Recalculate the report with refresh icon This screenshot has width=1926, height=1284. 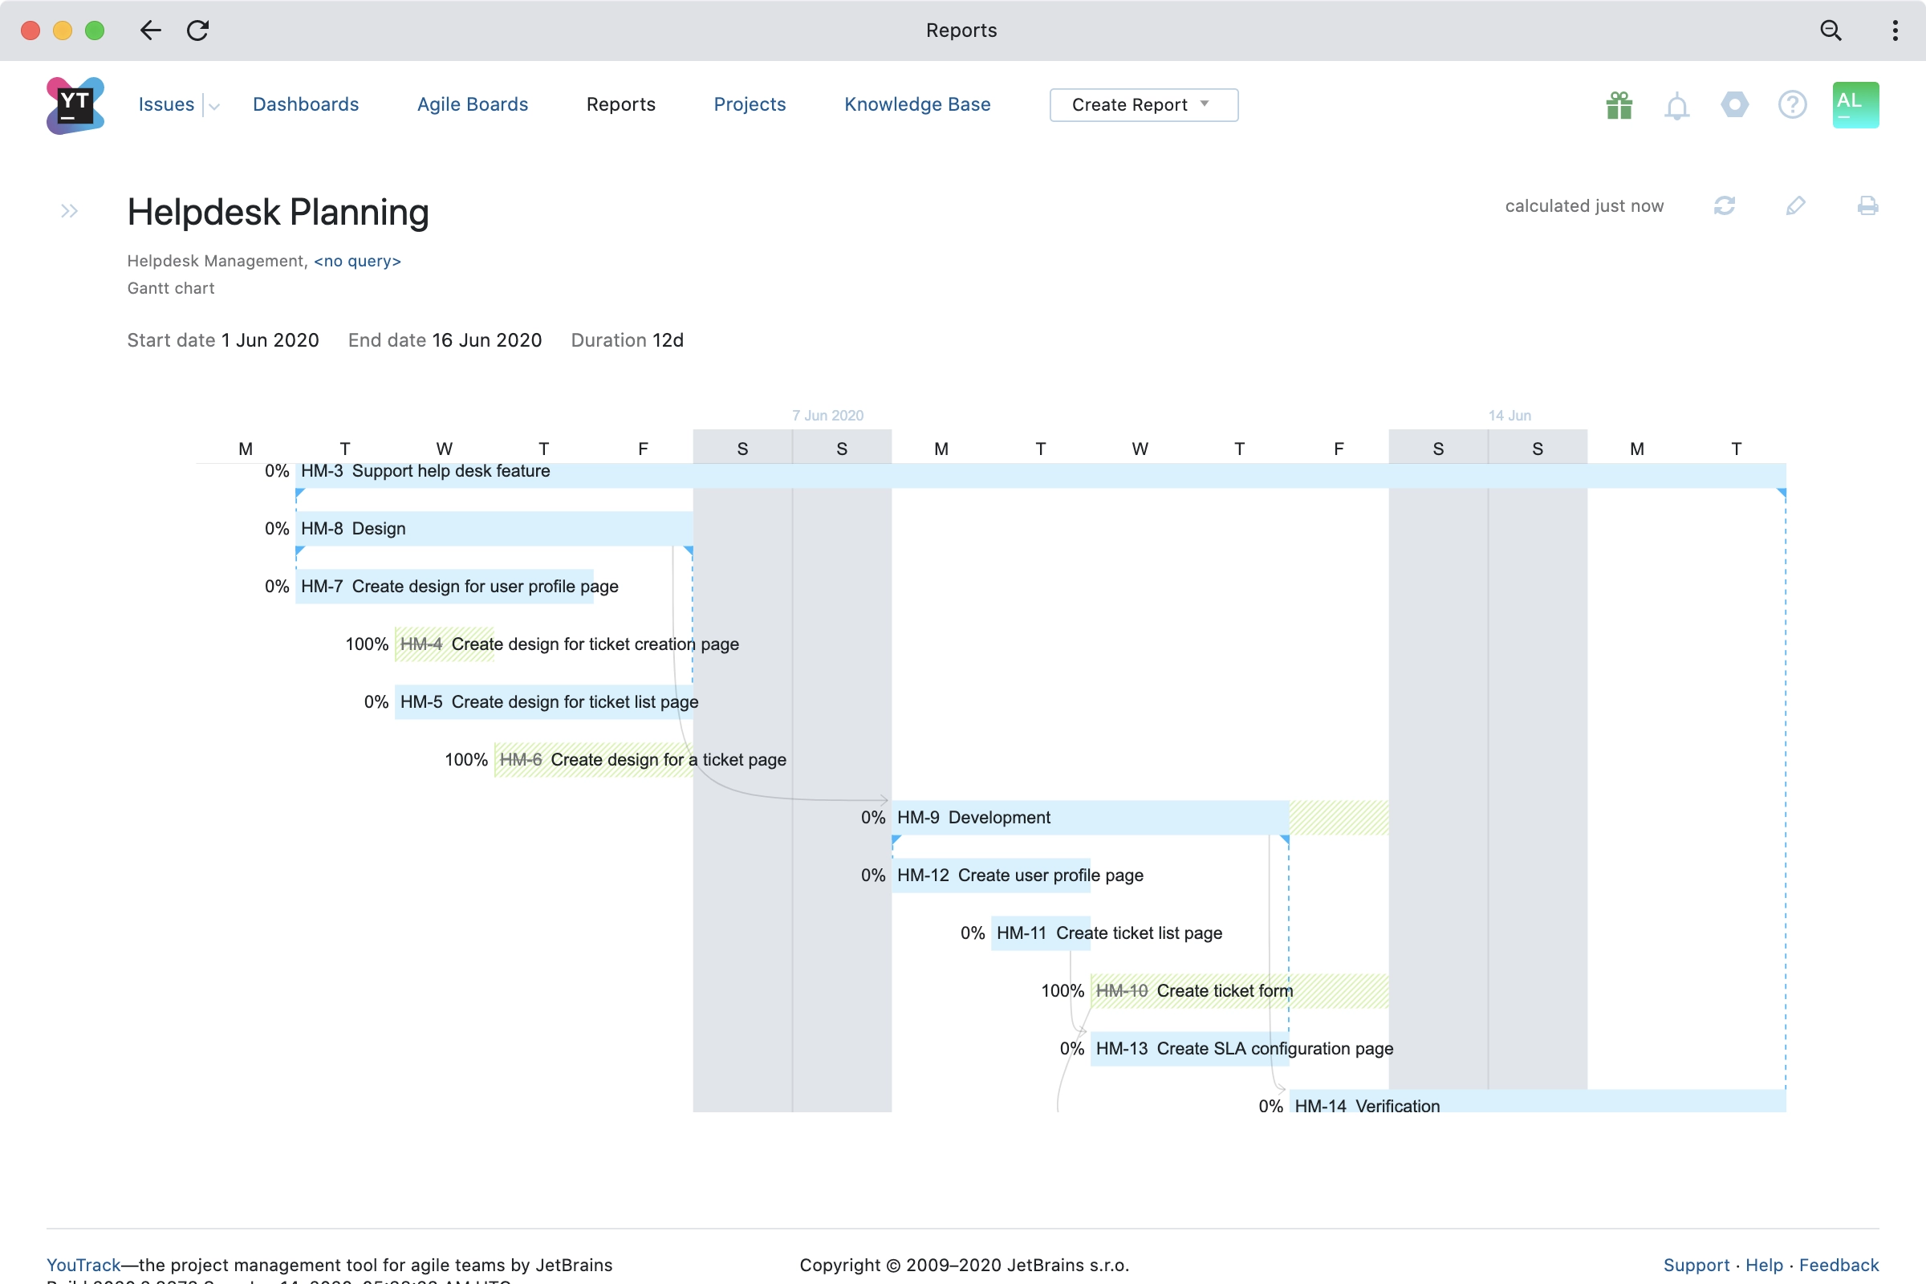[x=1724, y=205]
